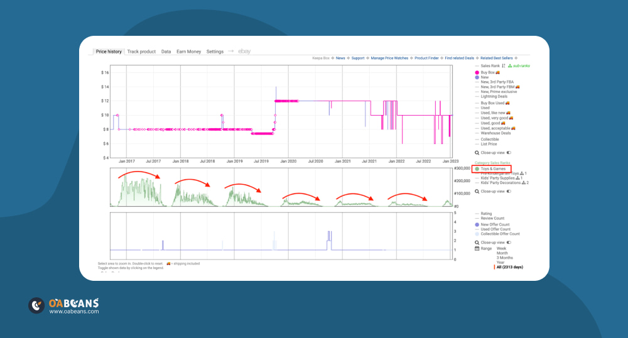
Task: Show the Review Count series
Action: point(492,218)
